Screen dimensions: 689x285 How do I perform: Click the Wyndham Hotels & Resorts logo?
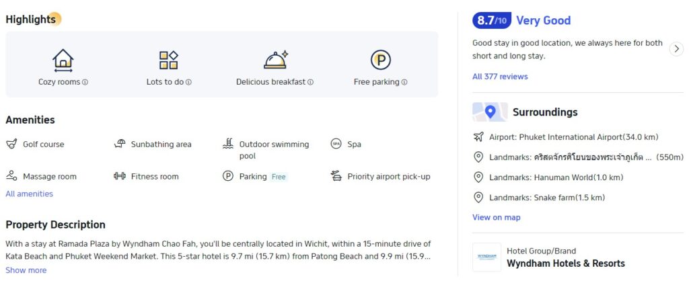click(x=486, y=257)
